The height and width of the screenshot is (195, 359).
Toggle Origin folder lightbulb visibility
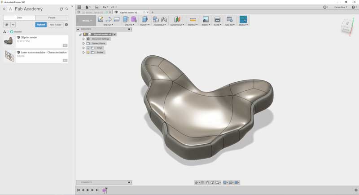point(88,48)
